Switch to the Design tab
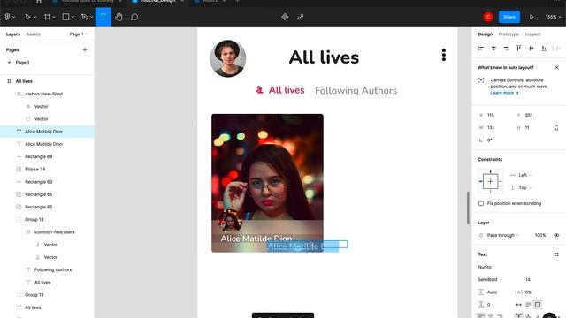 click(485, 34)
